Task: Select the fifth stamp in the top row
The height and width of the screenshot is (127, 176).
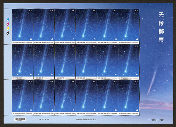Action: tap(107, 27)
